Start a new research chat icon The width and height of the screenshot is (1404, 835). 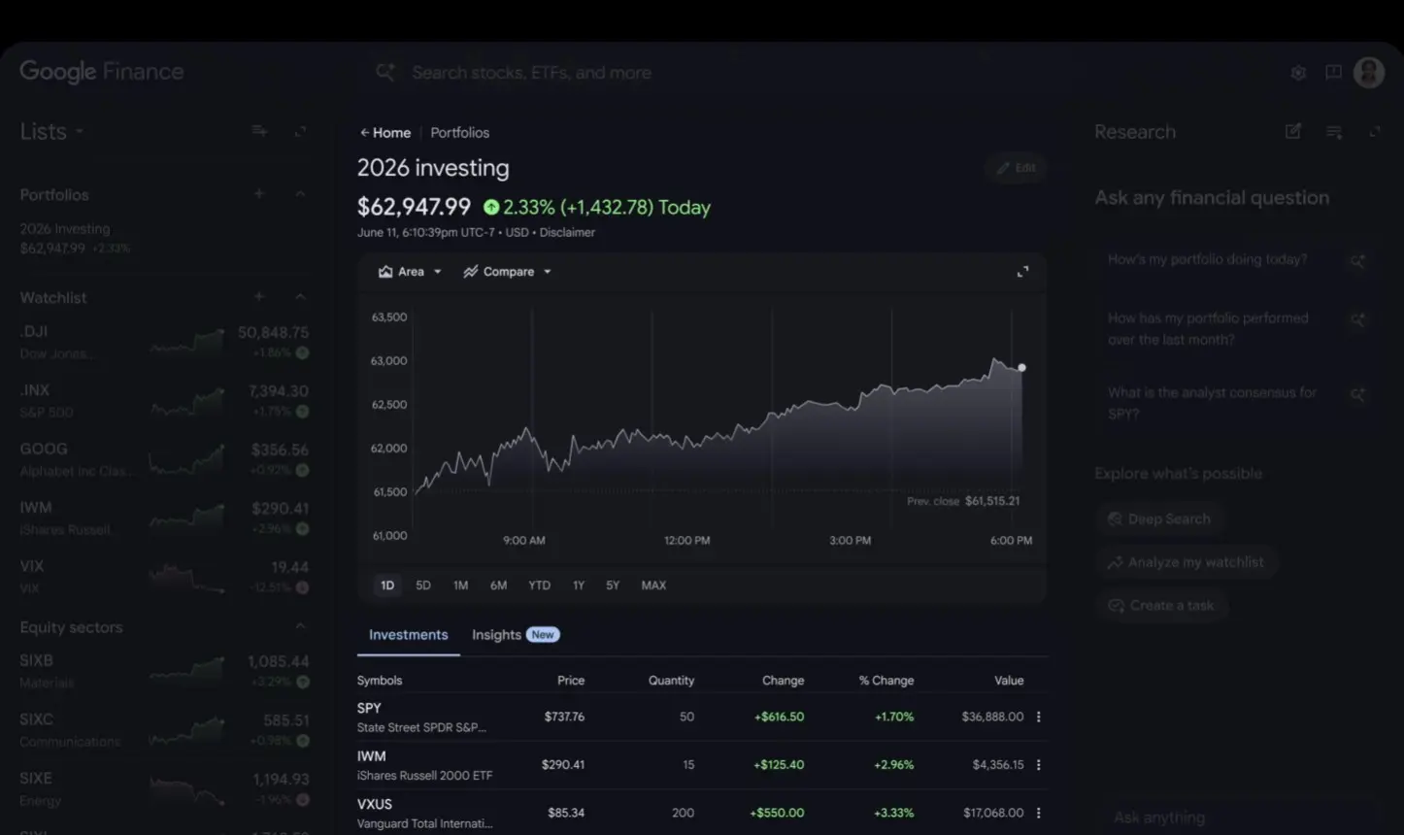pos(1293,131)
